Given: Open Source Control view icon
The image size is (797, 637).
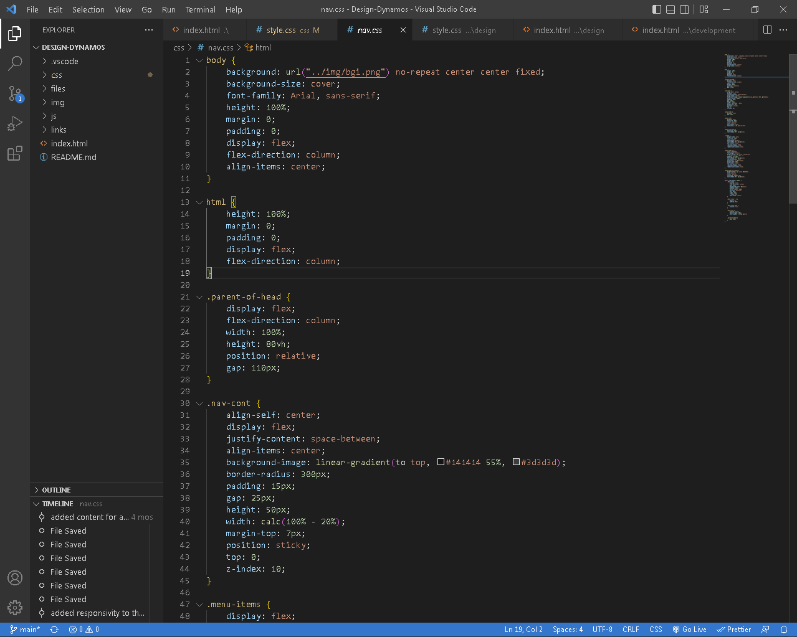Looking at the screenshot, I should point(15,93).
